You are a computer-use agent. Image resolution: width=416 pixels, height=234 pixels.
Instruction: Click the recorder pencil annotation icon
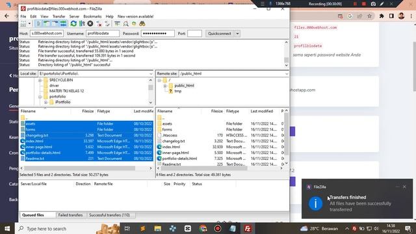coord(382,4)
